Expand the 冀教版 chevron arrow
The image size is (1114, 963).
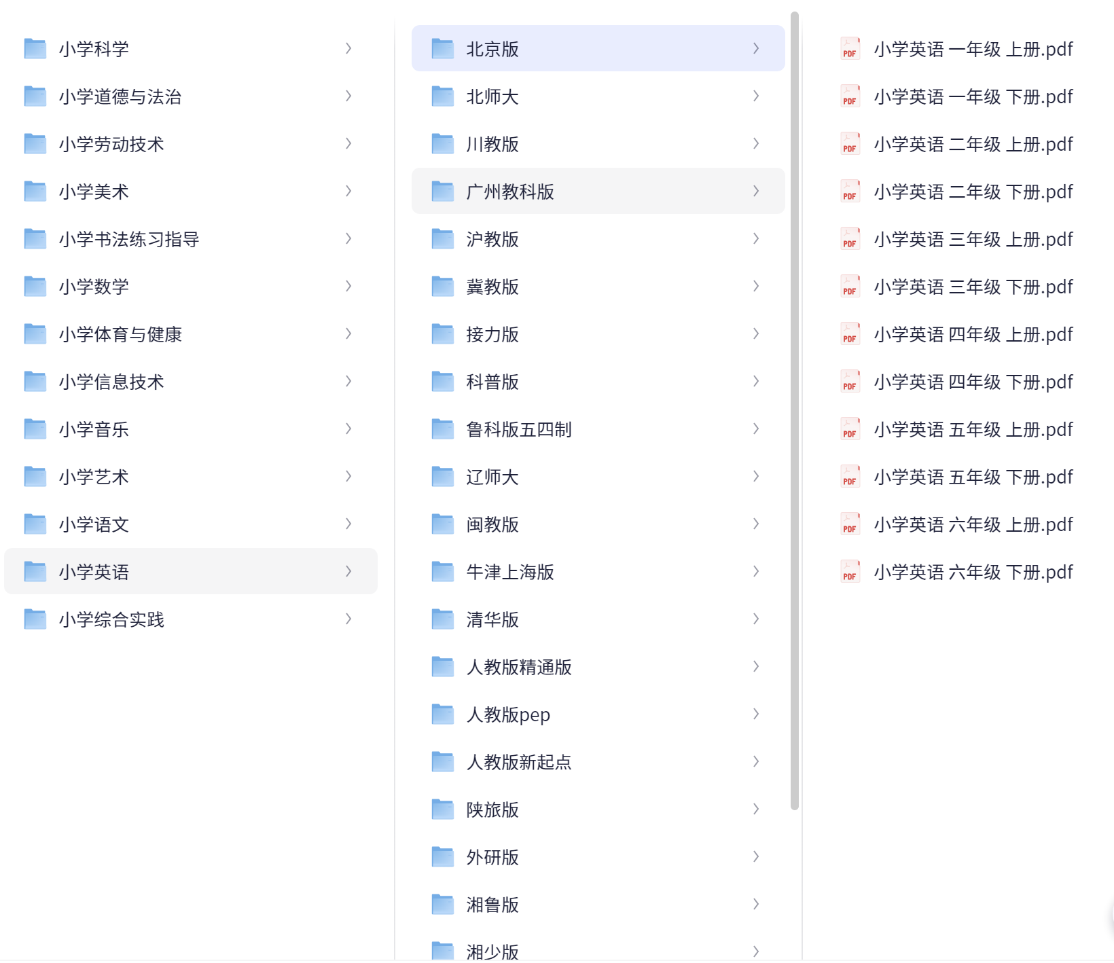(x=756, y=286)
